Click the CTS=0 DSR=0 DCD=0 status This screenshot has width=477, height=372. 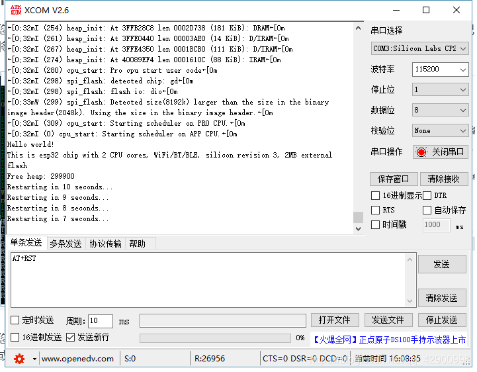click(305, 359)
